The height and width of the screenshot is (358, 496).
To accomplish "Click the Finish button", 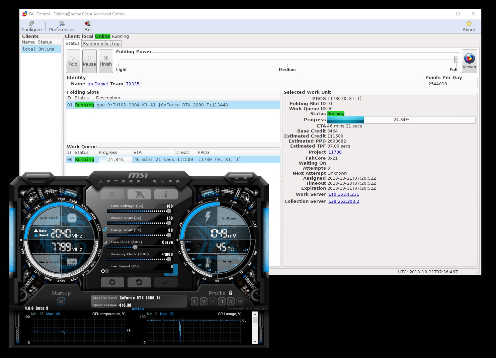I will pos(106,61).
